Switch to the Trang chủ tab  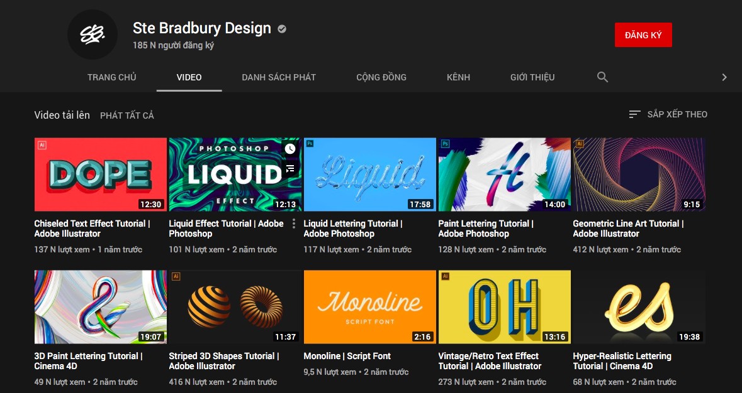111,77
